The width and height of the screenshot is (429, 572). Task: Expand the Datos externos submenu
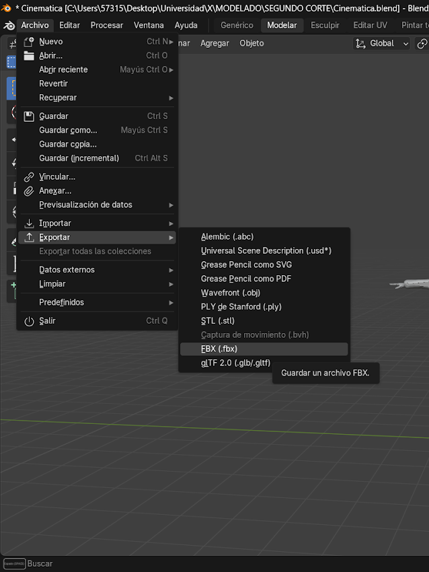[x=97, y=270]
